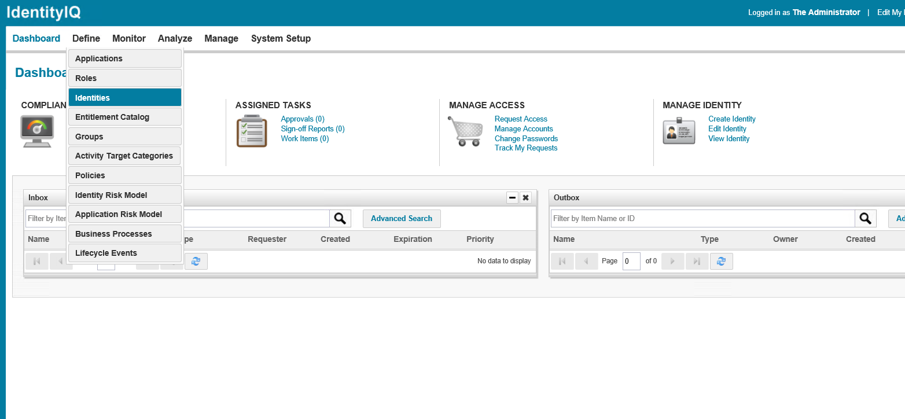Click the Assigned Tasks clipboard icon
Image resolution: width=905 pixels, height=419 pixels.
coord(252,131)
